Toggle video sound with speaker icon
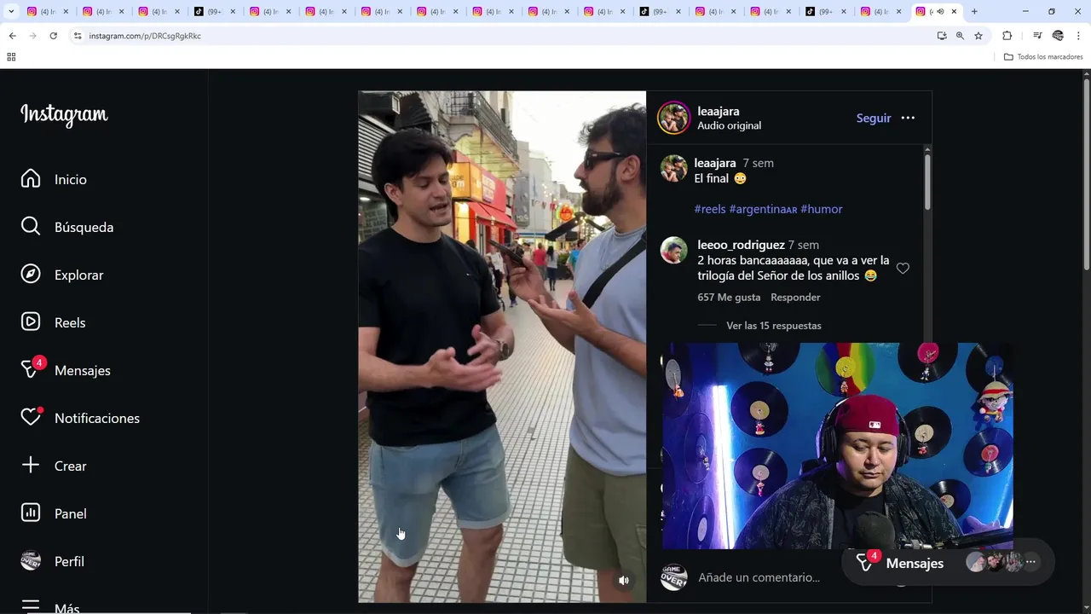This screenshot has height=614, width=1091. (624, 581)
